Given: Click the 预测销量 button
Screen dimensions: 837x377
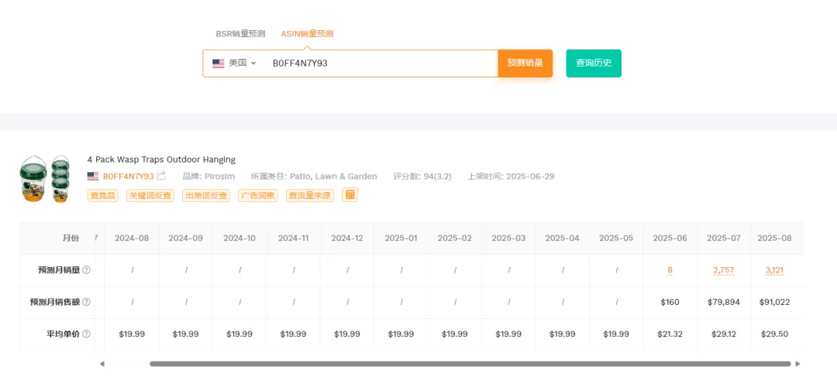Looking at the screenshot, I should pos(525,63).
